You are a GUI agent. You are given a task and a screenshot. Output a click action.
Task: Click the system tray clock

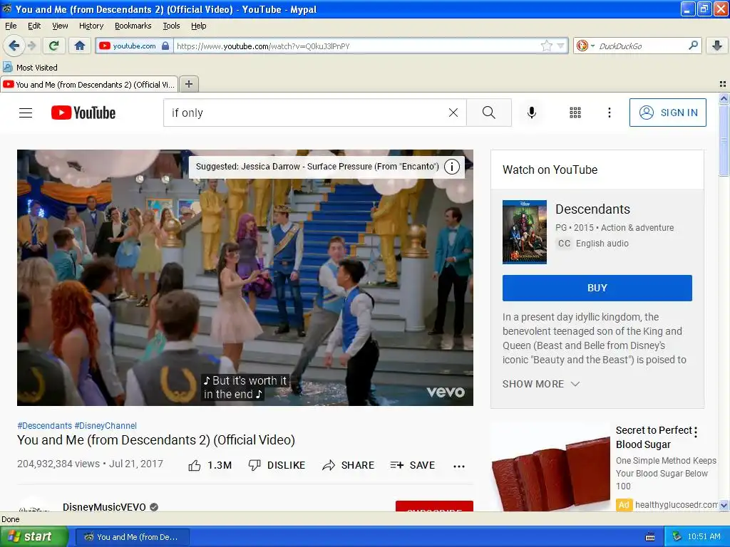click(704, 537)
